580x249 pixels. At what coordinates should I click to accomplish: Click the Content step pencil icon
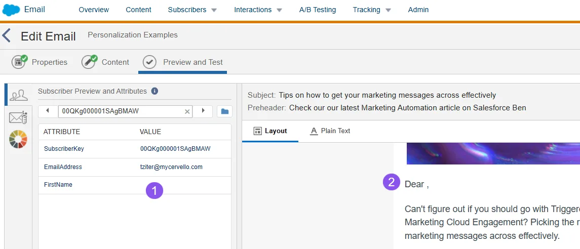89,62
